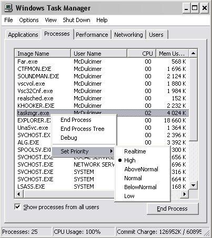Select the UnaSvc.exe process
This screenshot has height=238, width=212.
[x=33, y=128]
